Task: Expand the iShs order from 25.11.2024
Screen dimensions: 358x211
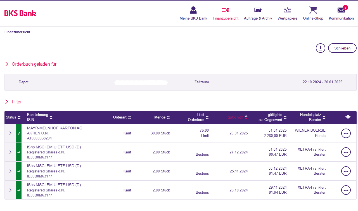Action: 10,171
